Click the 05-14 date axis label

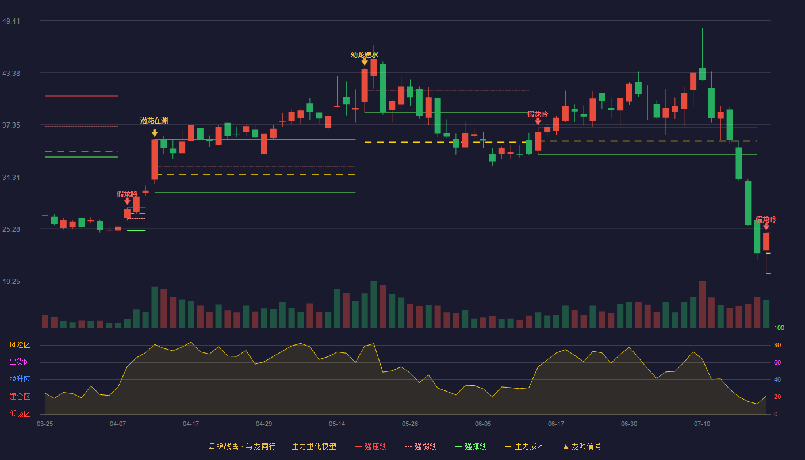337,424
